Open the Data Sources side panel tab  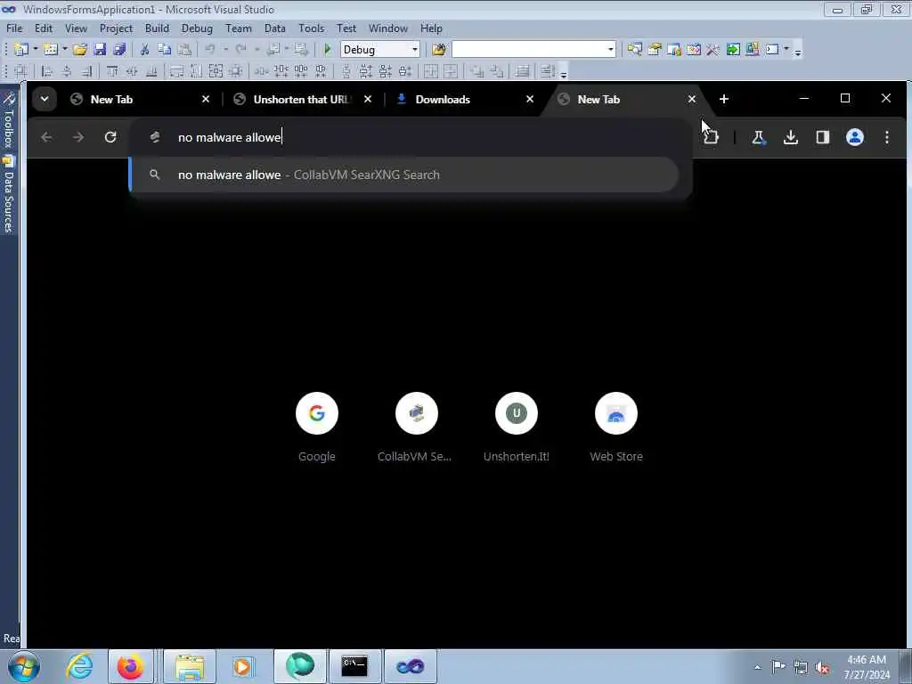click(8, 194)
